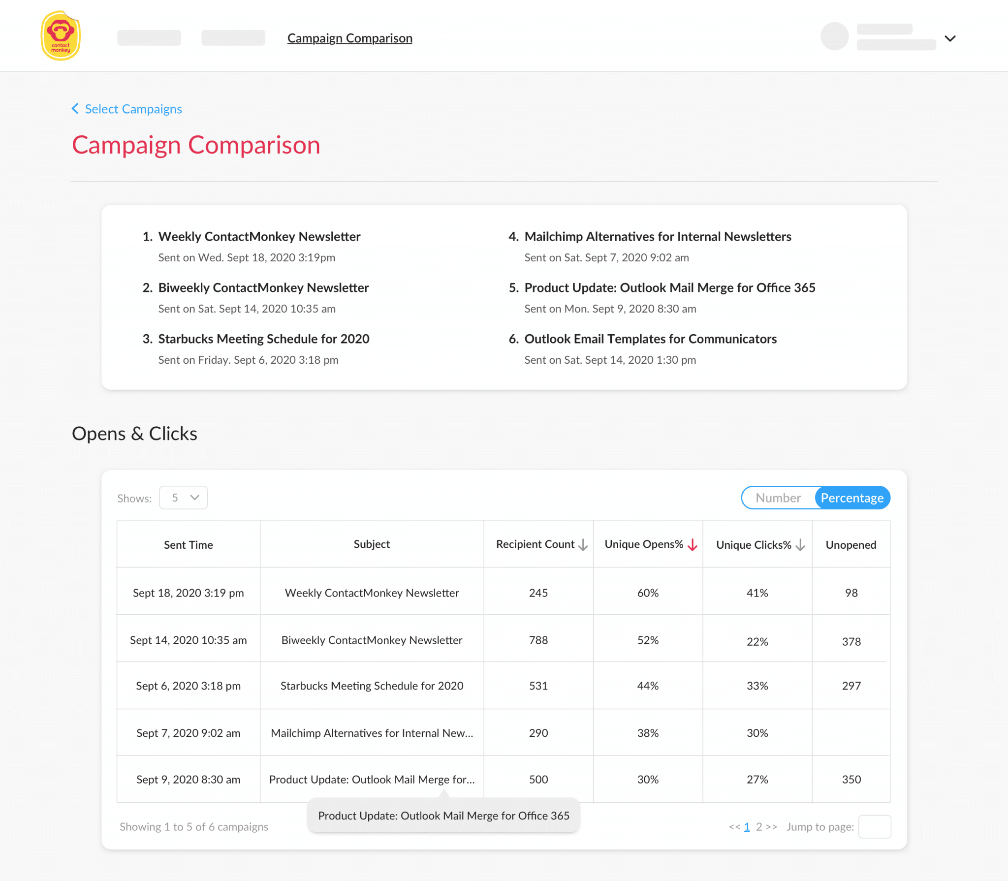Click the red Unique Opens% sort arrow
The image size is (1008, 881).
693,545
